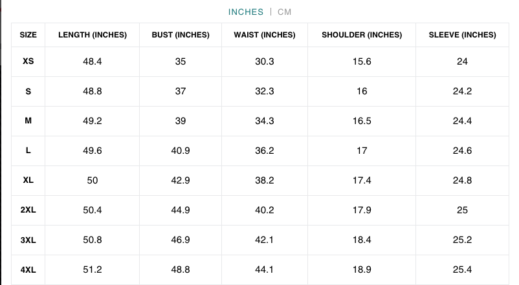Screen dimensions: 519x285
Task: Click the 25.4 sleeve cell for 4XL
Action: [462, 269]
